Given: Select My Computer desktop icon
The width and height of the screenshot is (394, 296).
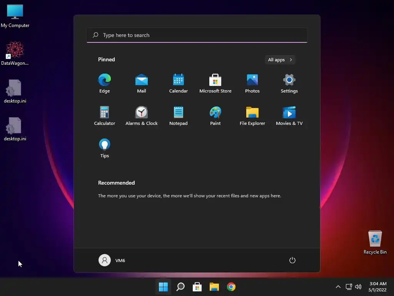Looking at the screenshot, I should tap(15, 16).
